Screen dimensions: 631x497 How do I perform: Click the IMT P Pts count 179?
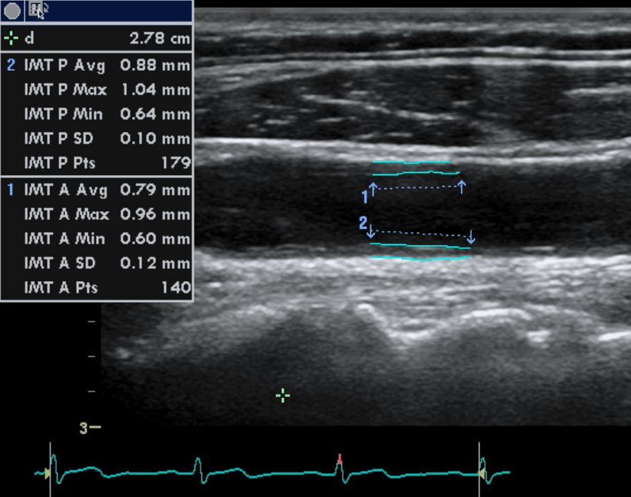point(176,163)
